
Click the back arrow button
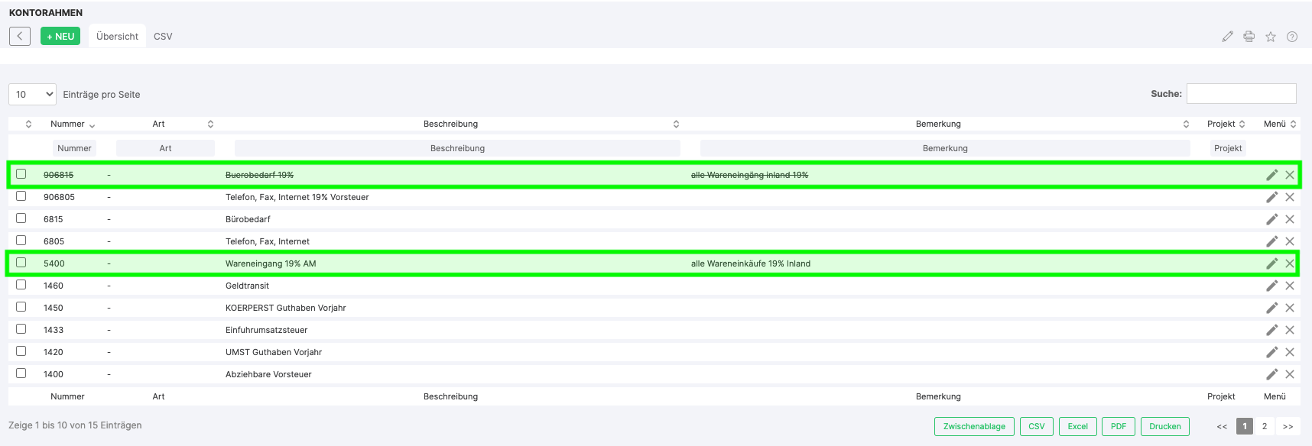pyautogui.click(x=20, y=37)
